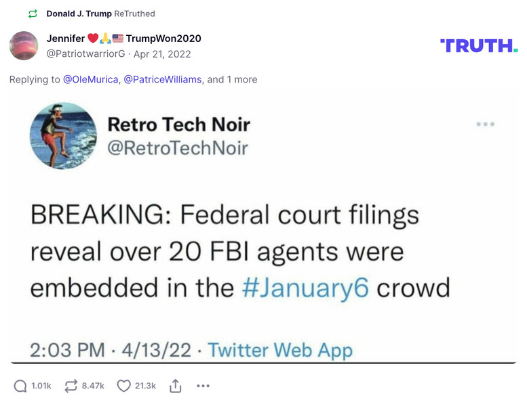This screenshot has height=402, width=527.
Task: Open Jennifer TrumpWon2020 display name
Action: [124, 39]
